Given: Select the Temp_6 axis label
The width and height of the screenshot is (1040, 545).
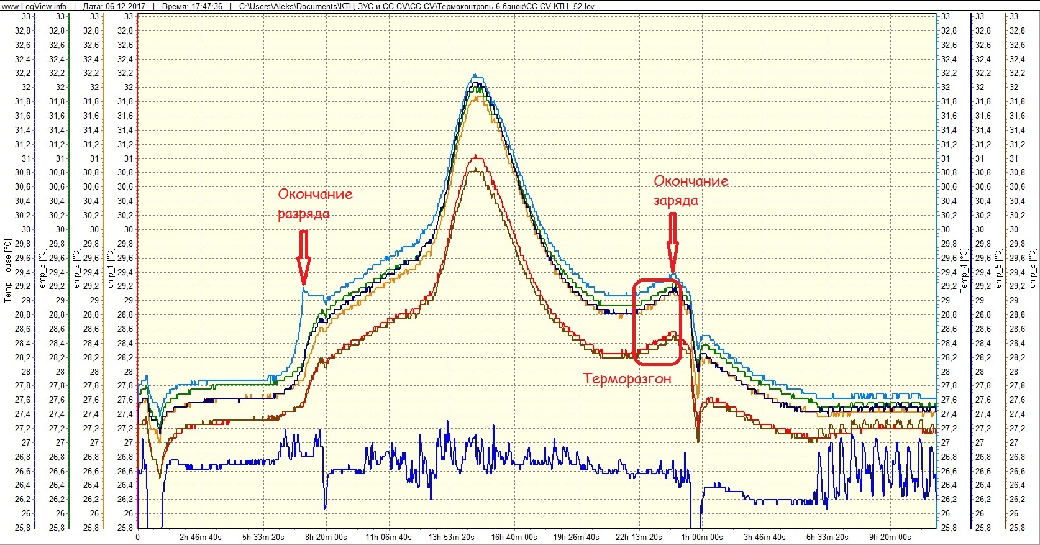Looking at the screenshot, I should point(1032,270).
